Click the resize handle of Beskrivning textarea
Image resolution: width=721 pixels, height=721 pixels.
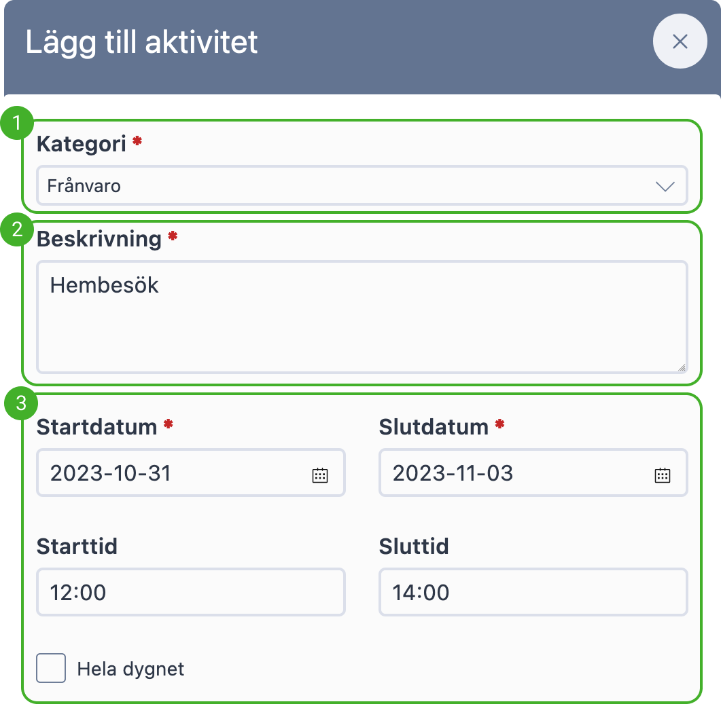pos(682,367)
